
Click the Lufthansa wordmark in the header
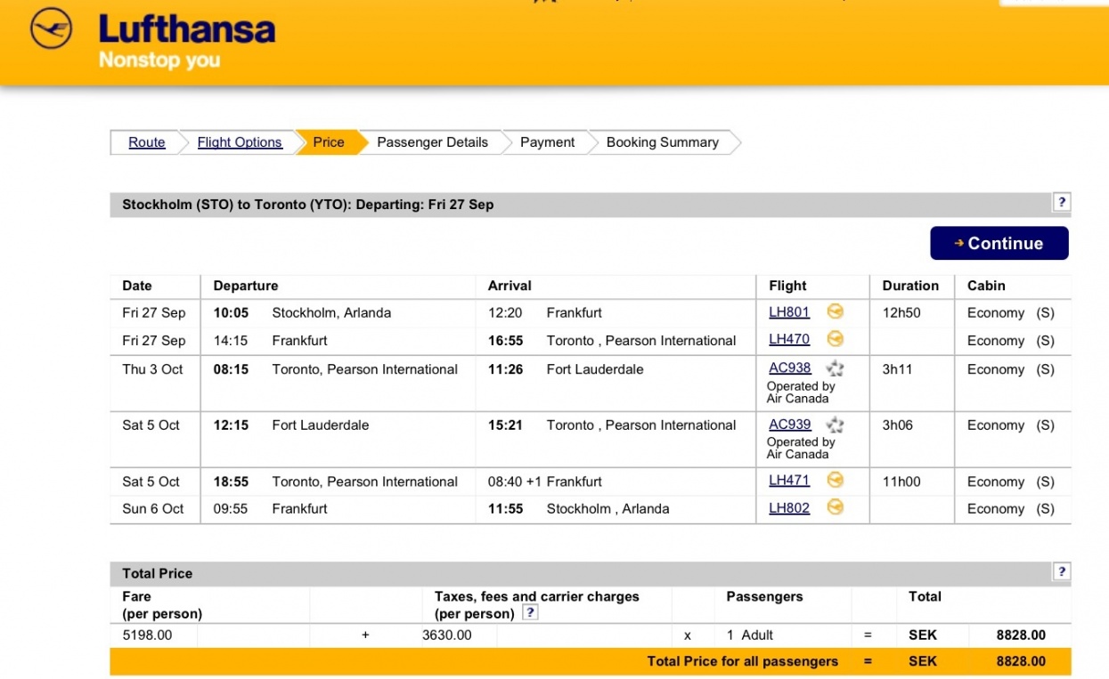click(187, 29)
